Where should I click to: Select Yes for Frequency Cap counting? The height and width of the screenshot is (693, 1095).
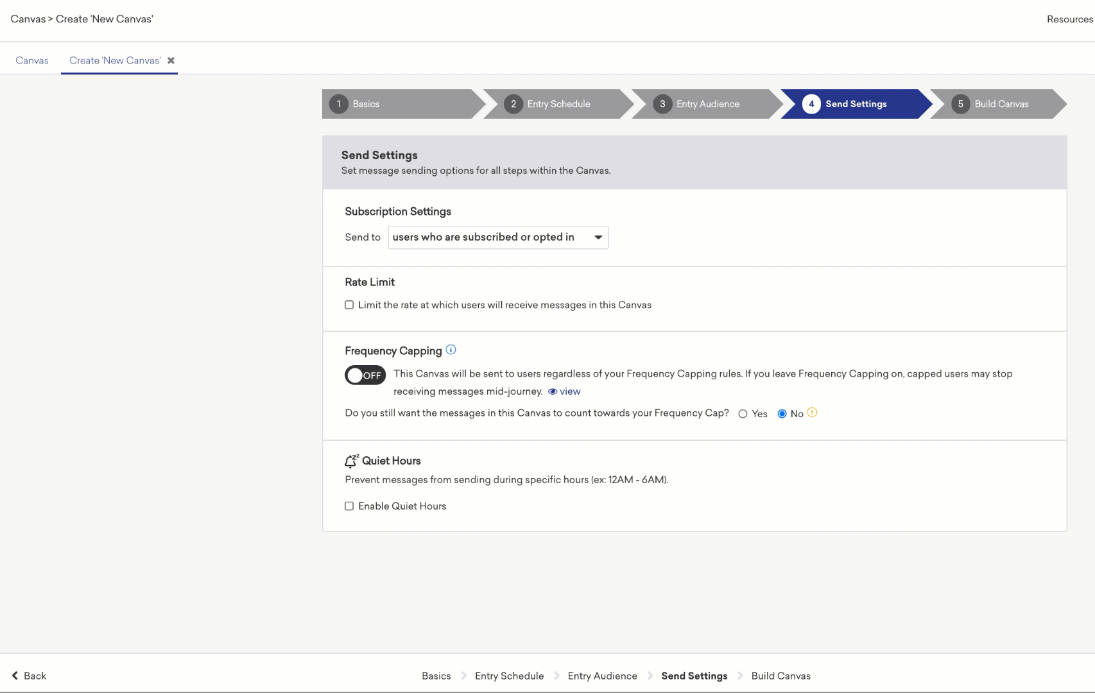743,414
